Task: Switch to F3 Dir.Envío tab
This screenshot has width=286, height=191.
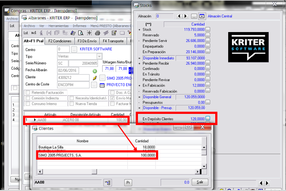Action: tap(87, 41)
